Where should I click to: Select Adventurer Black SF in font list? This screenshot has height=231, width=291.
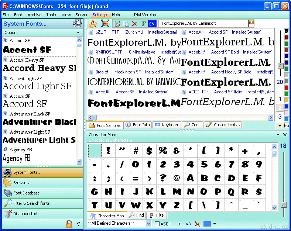[40, 119]
